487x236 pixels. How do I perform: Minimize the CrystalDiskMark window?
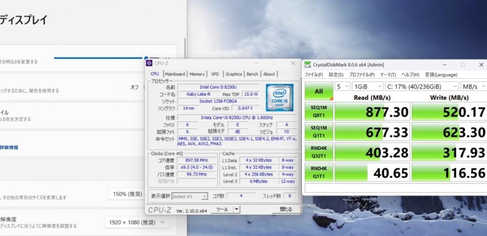pos(445,65)
